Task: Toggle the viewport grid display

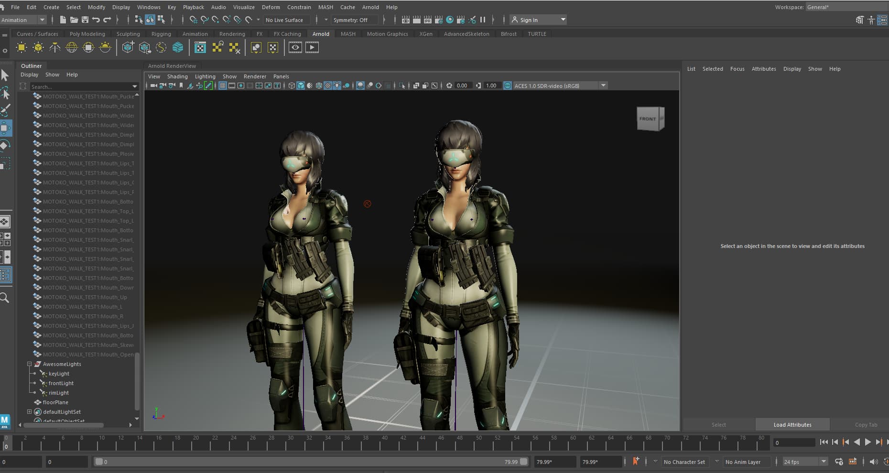Action: (x=222, y=86)
